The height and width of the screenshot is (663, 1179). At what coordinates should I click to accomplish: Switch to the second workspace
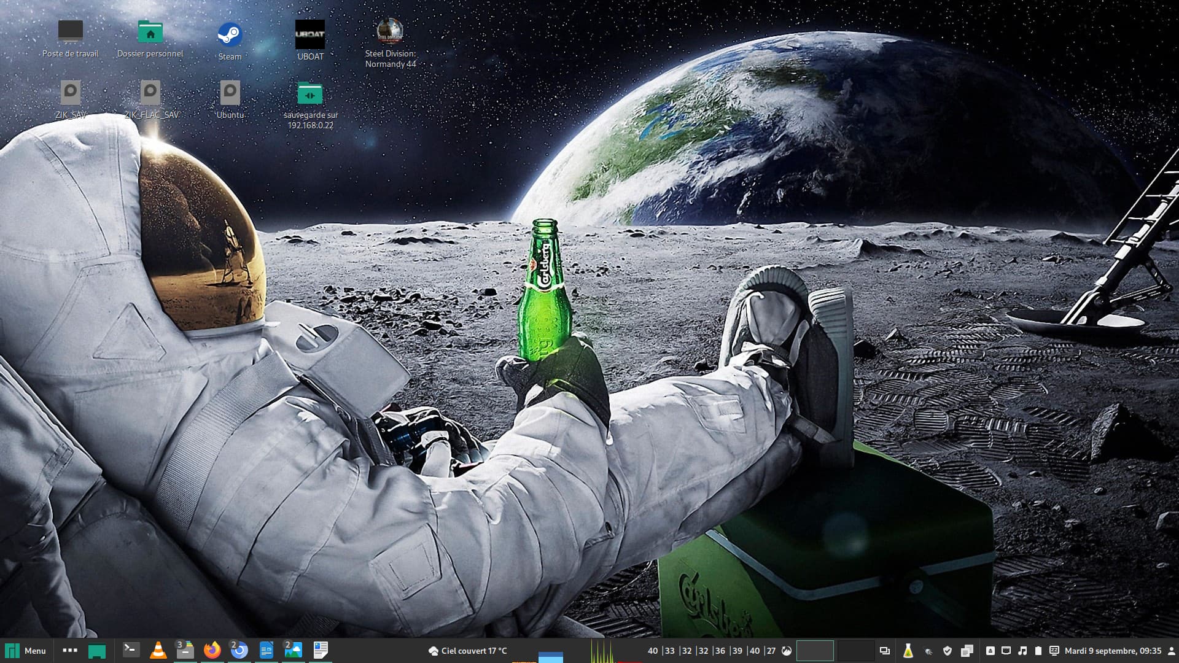[855, 651]
